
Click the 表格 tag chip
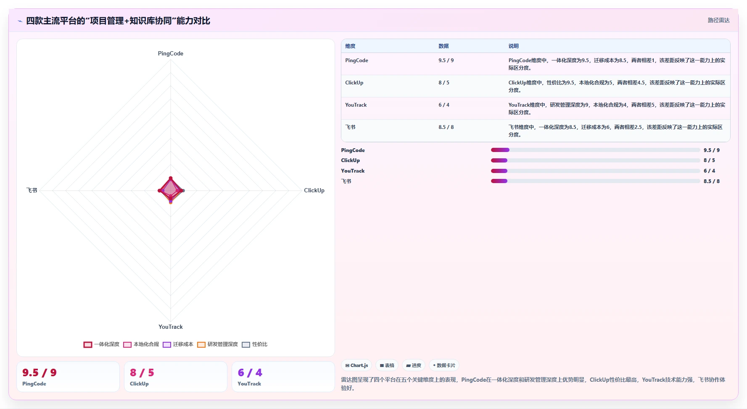pyautogui.click(x=387, y=365)
